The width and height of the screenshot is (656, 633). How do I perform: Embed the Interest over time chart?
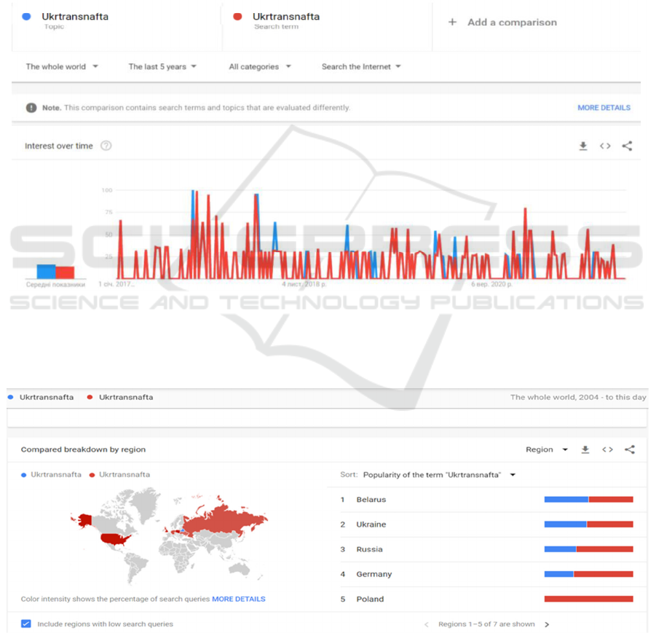pyautogui.click(x=605, y=146)
